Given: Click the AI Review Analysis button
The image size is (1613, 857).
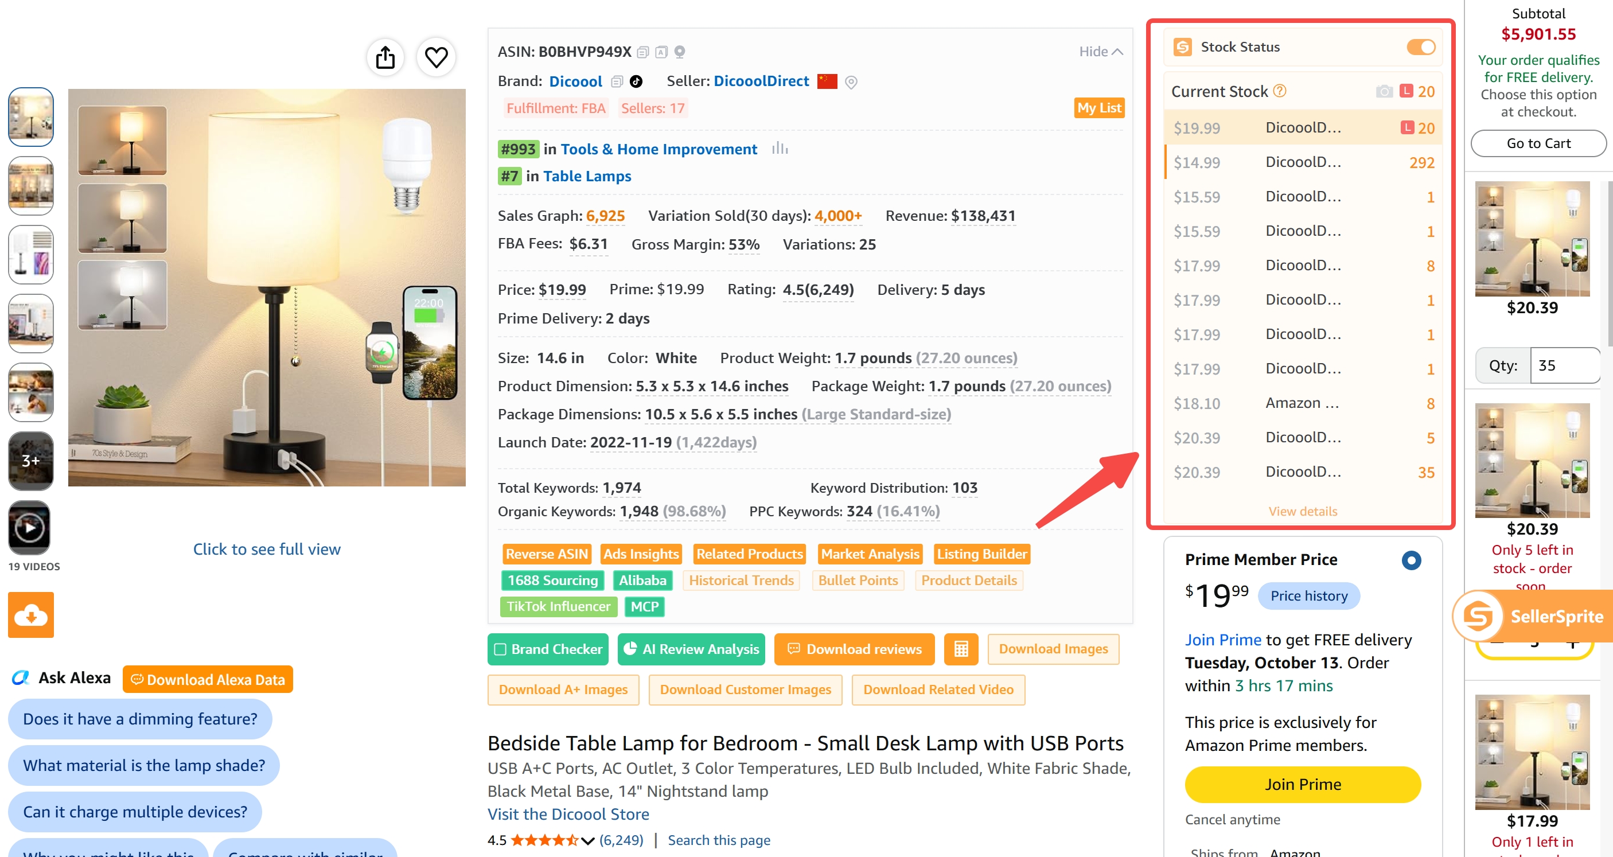Looking at the screenshot, I should click(691, 649).
